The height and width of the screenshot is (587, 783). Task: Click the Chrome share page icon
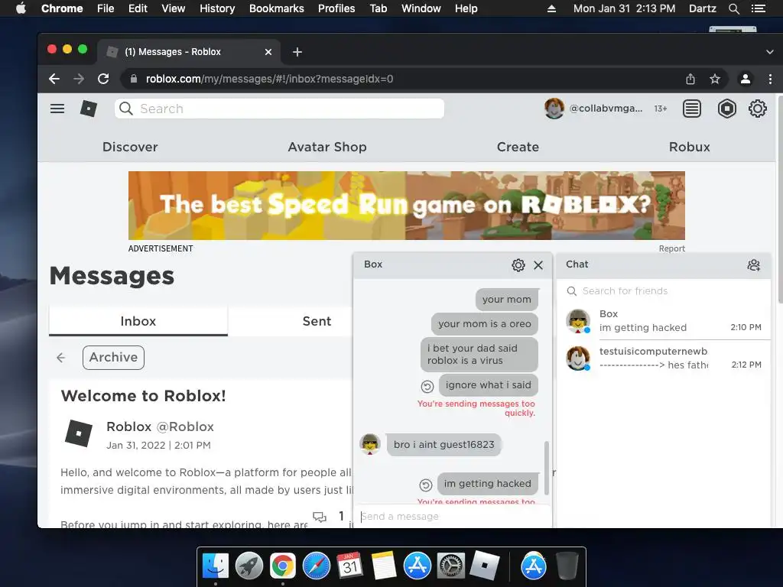pyautogui.click(x=690, y=79)
